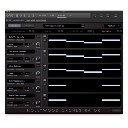Adjust the Celli Staccatissimo volume knob

point(38,88)
